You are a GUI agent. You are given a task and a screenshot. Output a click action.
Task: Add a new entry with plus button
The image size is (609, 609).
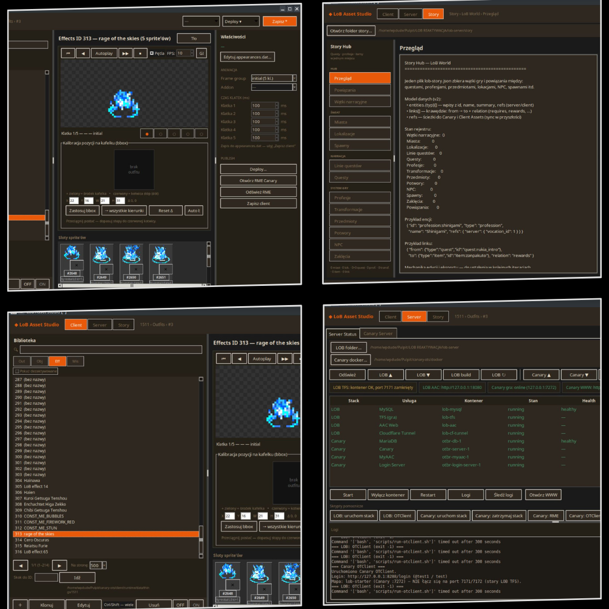(x=20, y=604)
